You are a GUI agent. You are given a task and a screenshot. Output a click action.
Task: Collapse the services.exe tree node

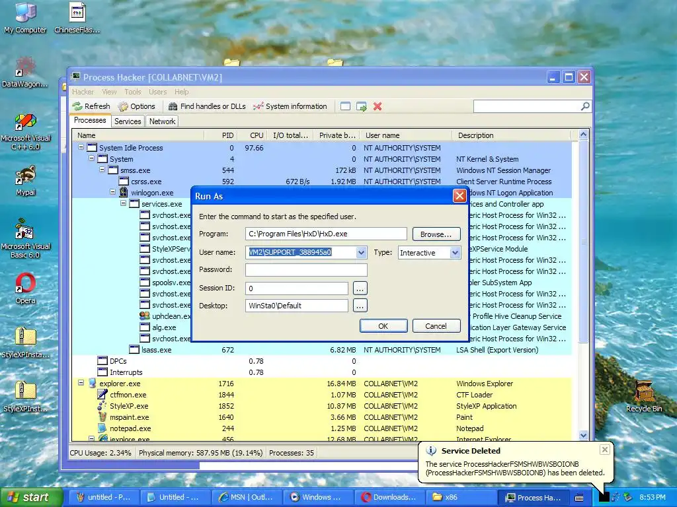click(124, 203)
